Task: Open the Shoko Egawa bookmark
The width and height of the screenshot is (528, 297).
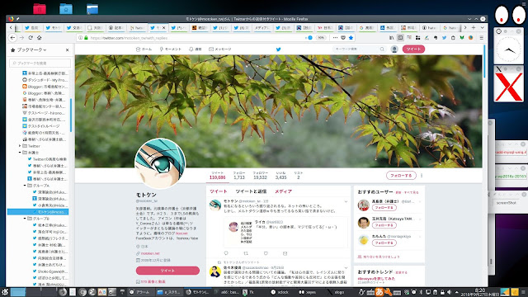Action: (x=49, y=271)
